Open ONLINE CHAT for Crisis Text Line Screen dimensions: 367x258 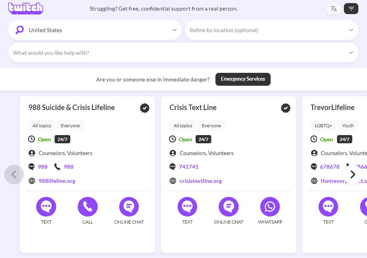point(228,206)
